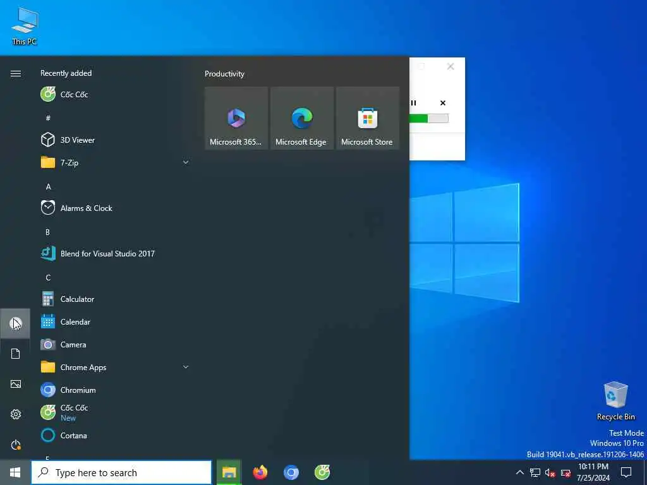
Task: Open Cốc Cốc marked New
Action: click(115, 412)
